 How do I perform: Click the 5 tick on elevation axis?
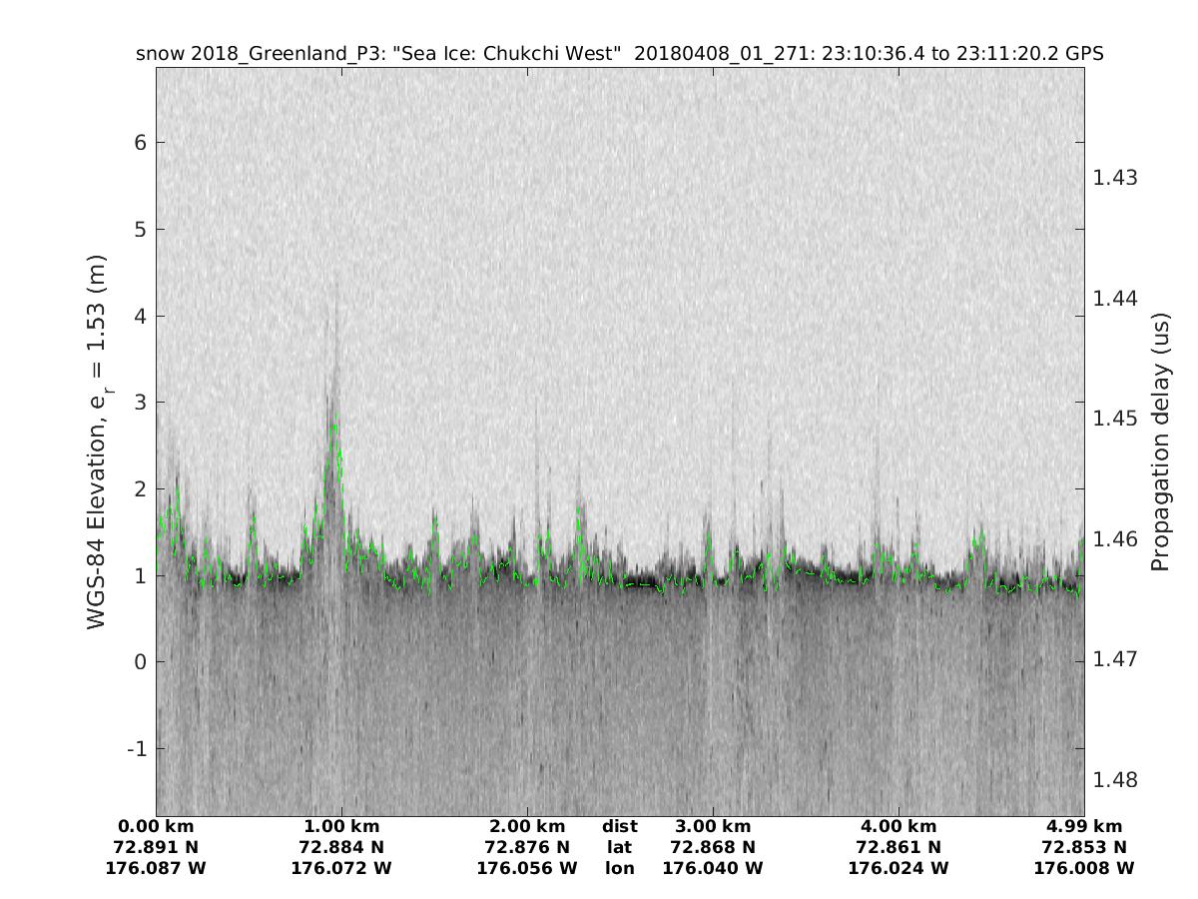tap(138, 230)
